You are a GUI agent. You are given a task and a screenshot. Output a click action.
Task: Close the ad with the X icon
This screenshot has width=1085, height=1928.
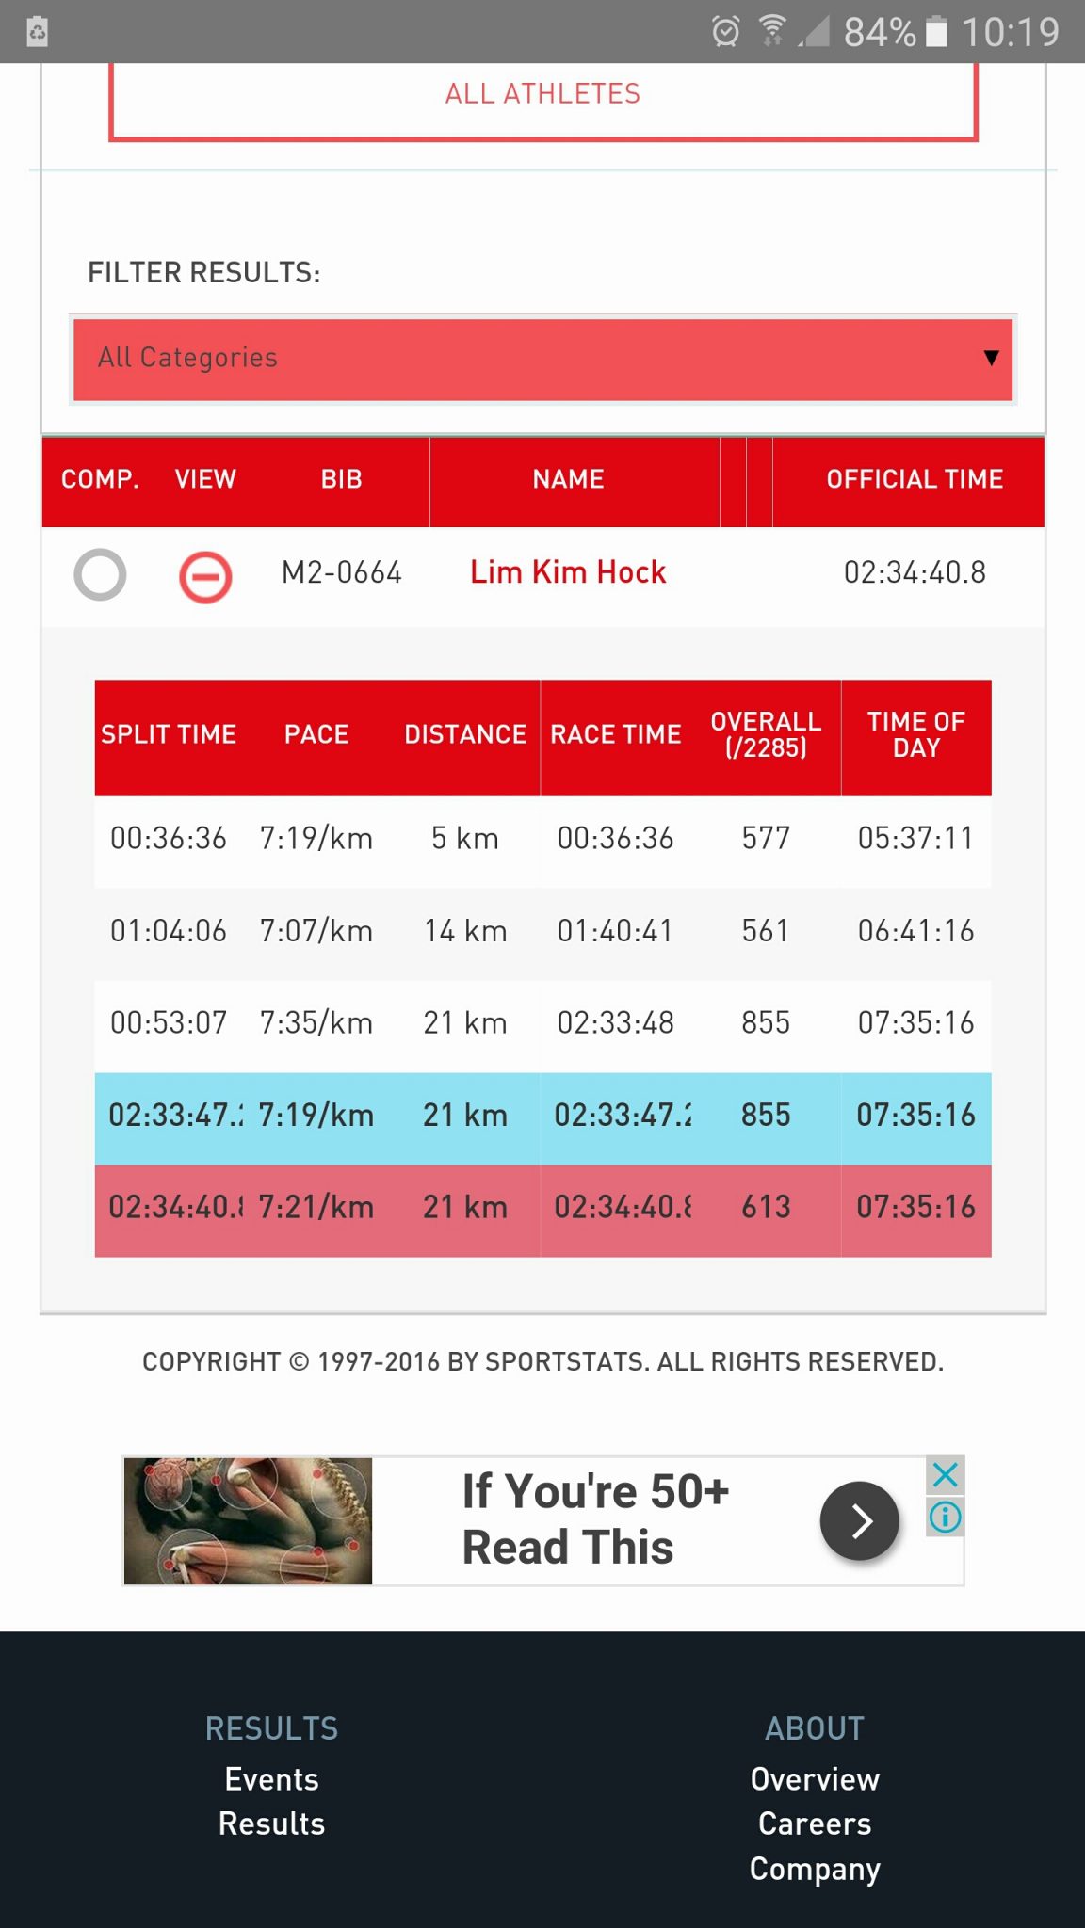(x=945, y=1475)
